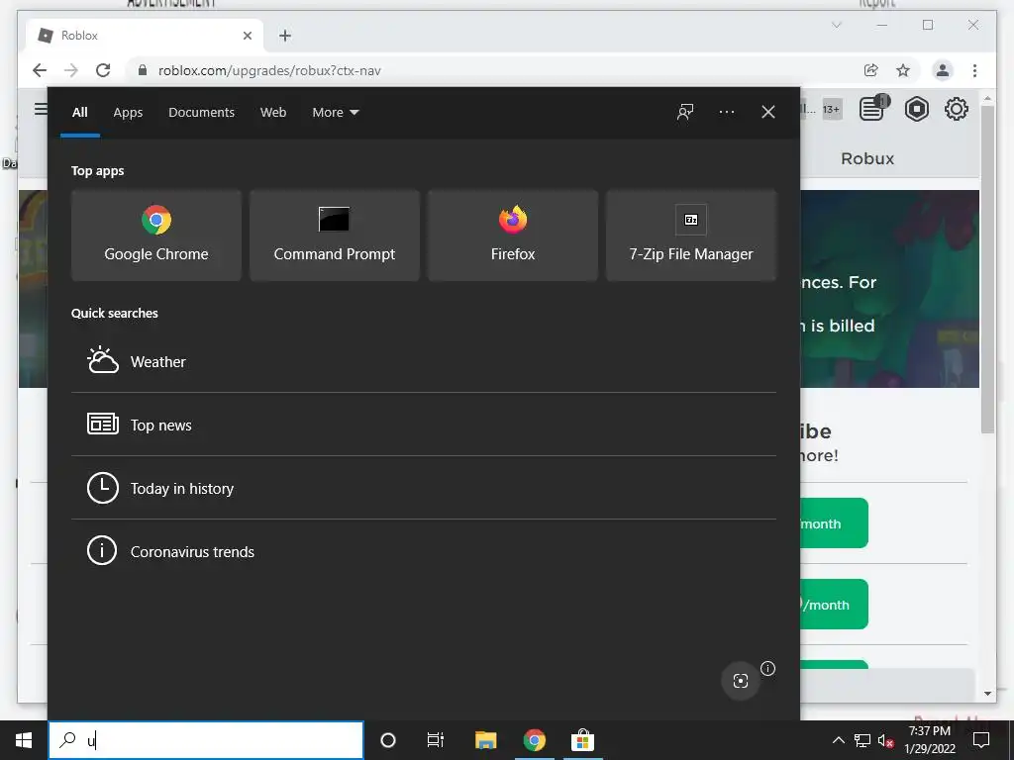
Task: Open Chrome profile avatar menu
Action: click(943, 70)
